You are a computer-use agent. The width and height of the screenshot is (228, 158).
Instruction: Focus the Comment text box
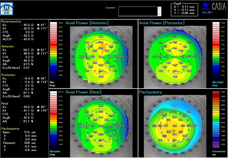click(138, 11)
